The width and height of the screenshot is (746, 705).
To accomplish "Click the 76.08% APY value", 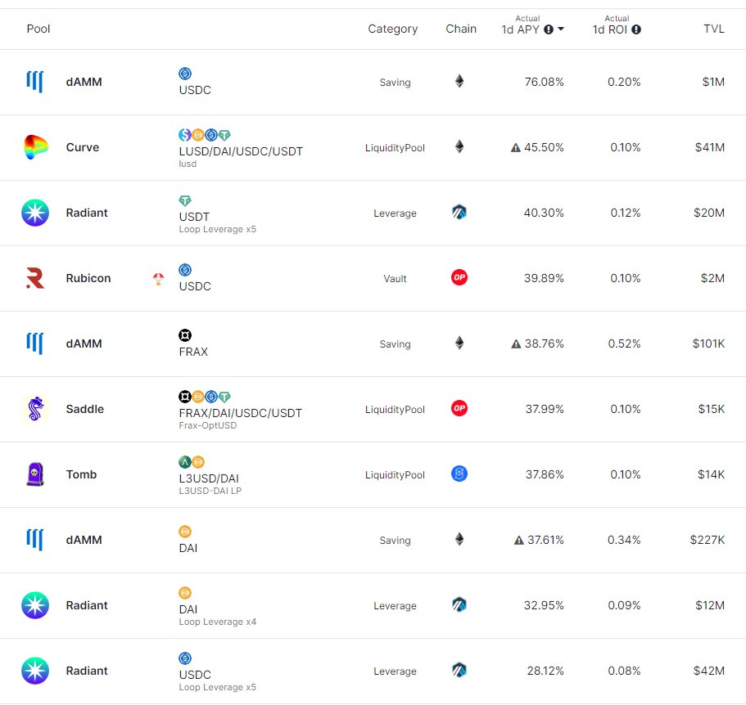I will click(545, 82).
